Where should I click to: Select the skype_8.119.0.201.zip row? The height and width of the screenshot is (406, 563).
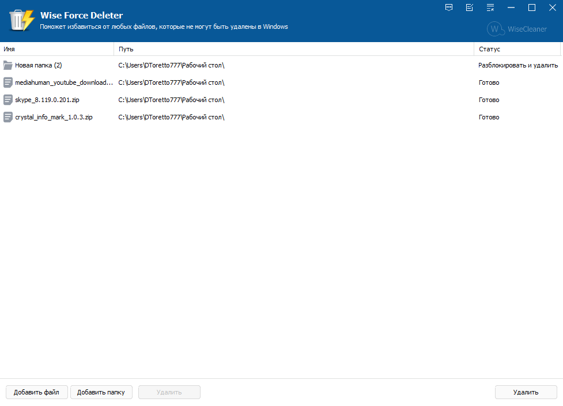click(281, 100)
